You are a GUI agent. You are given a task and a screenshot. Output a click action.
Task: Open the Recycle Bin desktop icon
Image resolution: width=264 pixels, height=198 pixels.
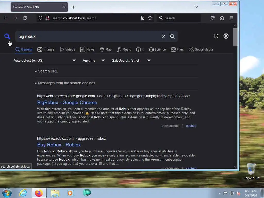(x=251, y=171)
